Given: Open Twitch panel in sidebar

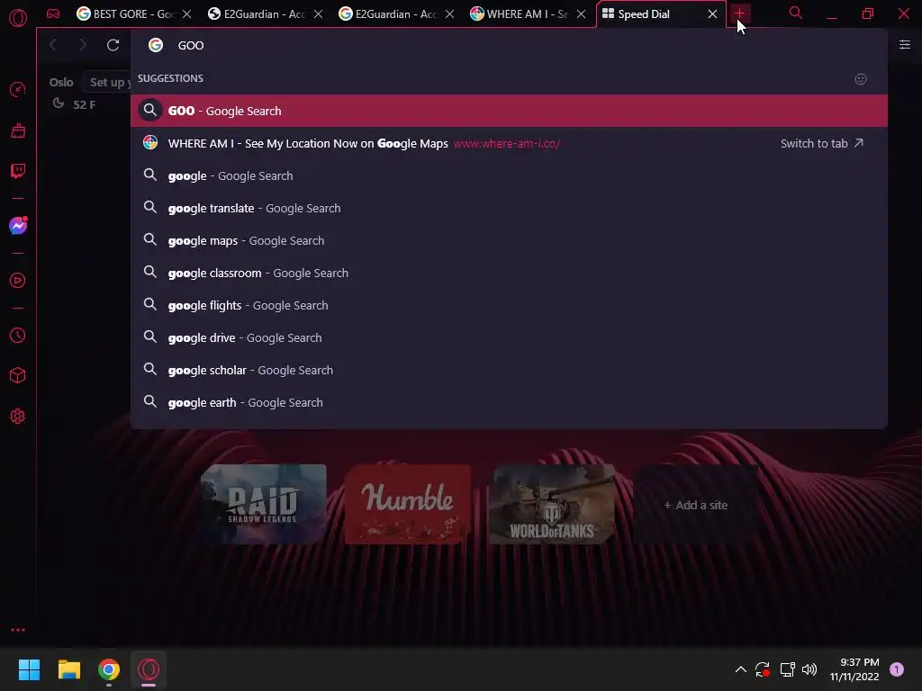Looking at the screenshot, I should 18,171.
